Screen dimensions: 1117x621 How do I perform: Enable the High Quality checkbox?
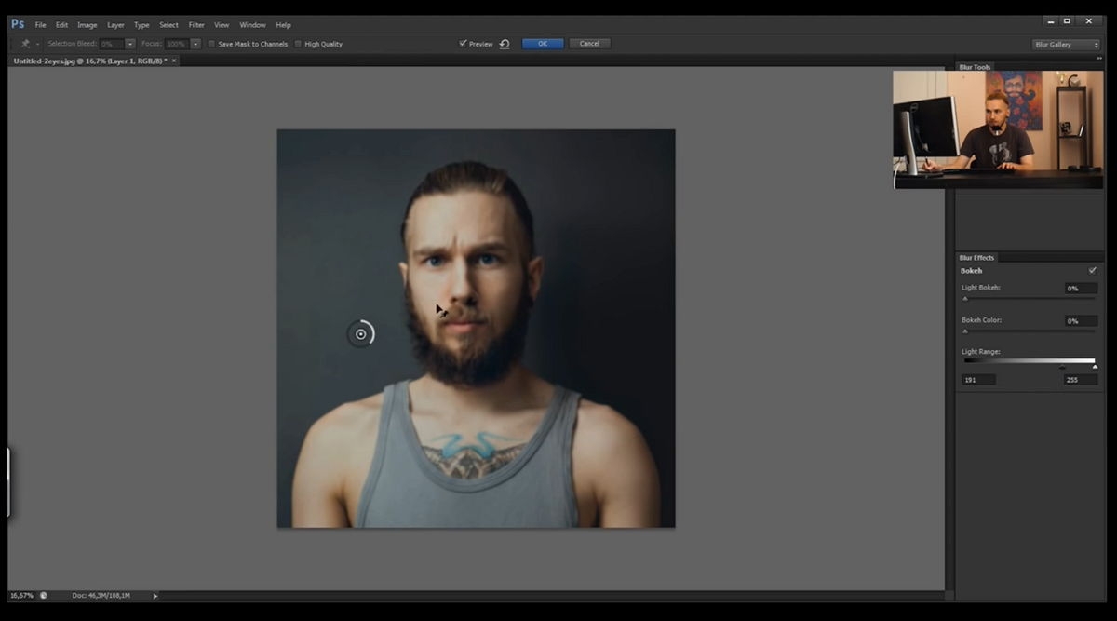pos(298,44)
